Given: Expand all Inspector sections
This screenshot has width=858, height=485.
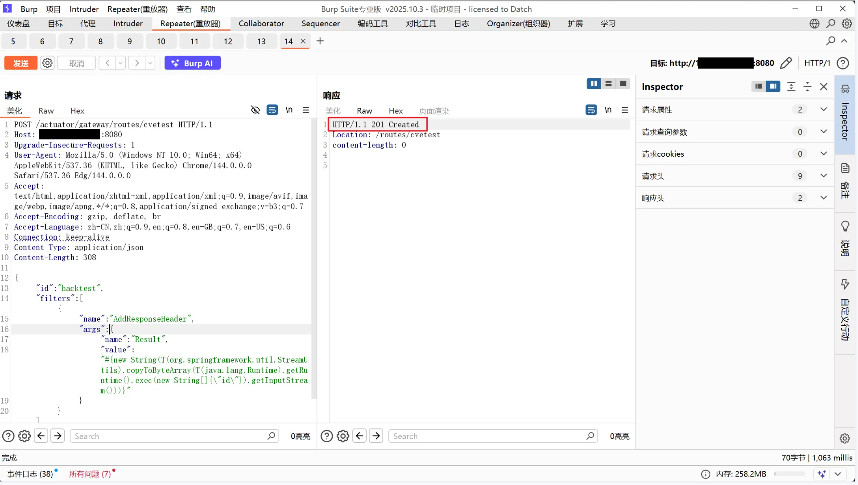Looking at the screenshot, I should 791,86.
